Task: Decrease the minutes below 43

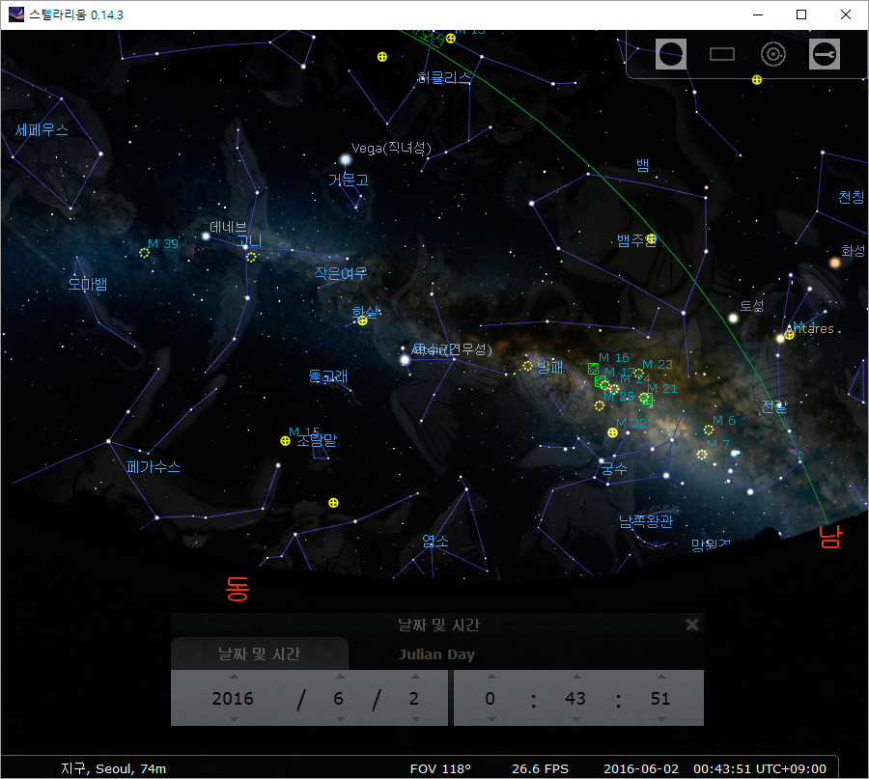Action: pos(576,719)
